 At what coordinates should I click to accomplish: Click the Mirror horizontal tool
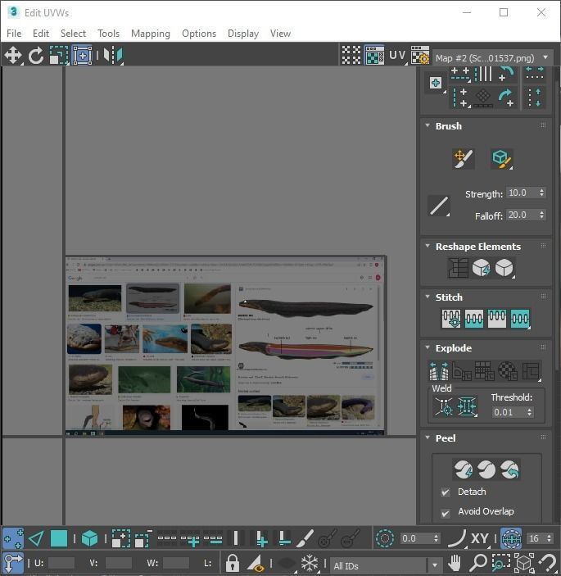[113, 55]
